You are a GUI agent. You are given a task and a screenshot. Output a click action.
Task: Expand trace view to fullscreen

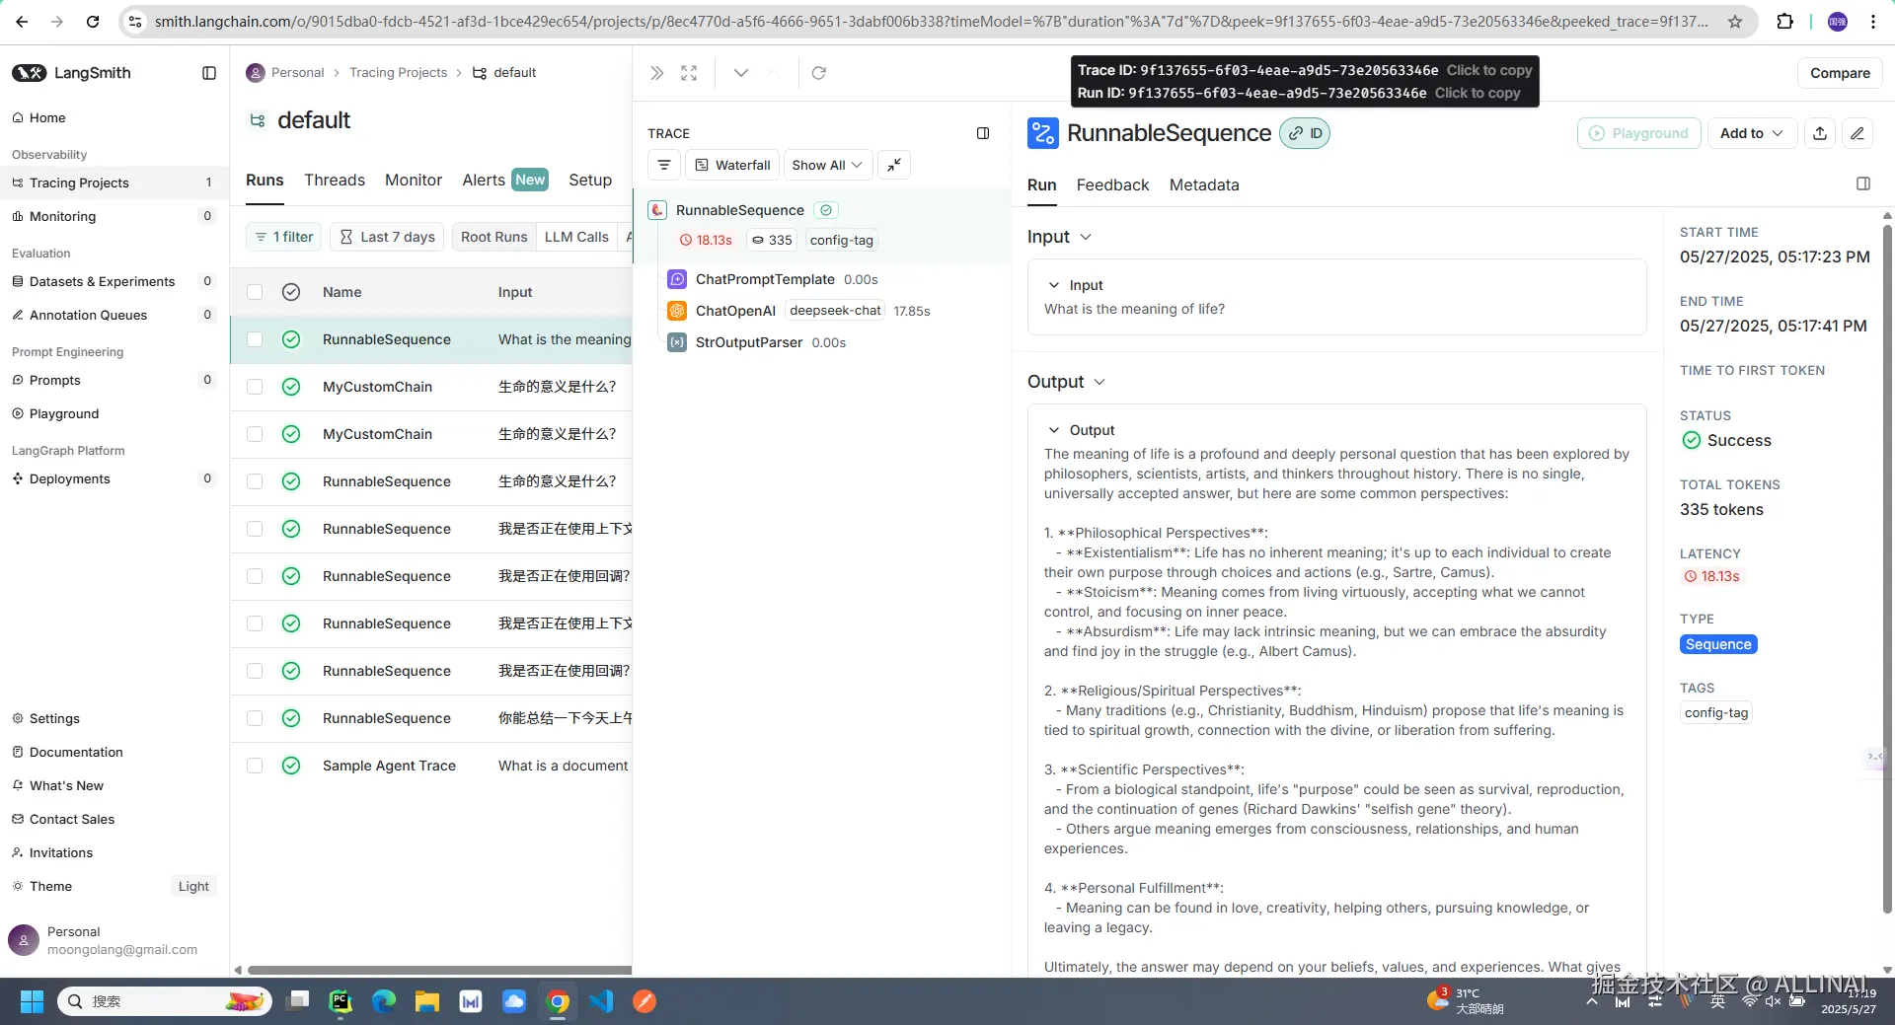689,73
